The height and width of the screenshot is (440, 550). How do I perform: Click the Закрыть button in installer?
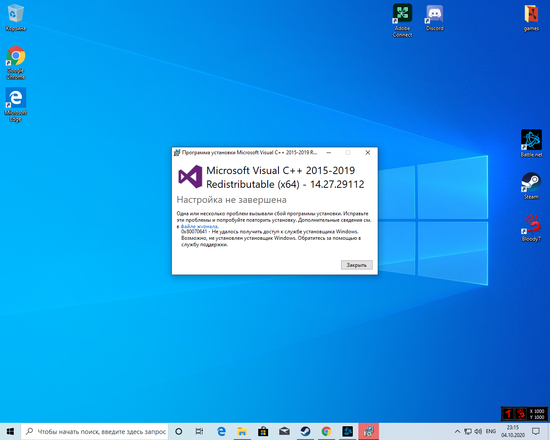pos(357,265)
